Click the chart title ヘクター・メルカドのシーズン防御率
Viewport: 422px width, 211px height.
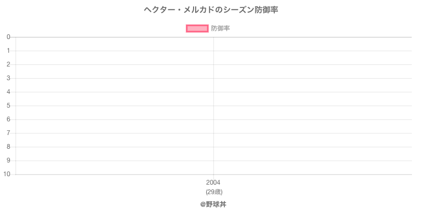pyautogui.click(x=211, y=10)
